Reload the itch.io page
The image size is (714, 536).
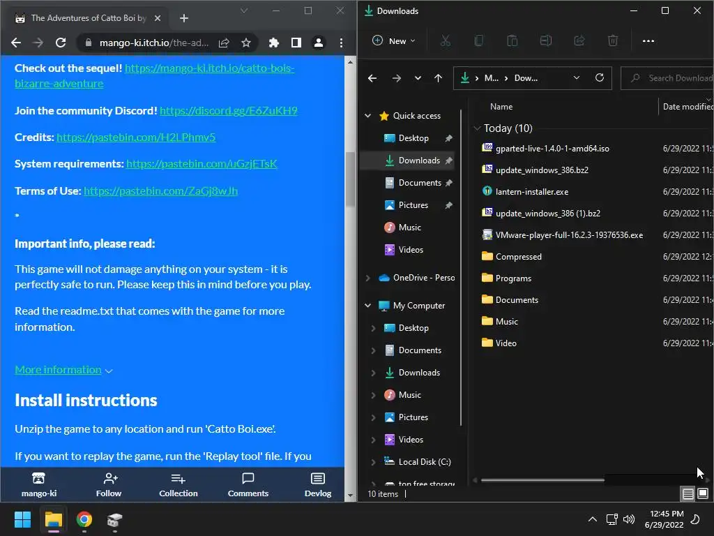61,43
